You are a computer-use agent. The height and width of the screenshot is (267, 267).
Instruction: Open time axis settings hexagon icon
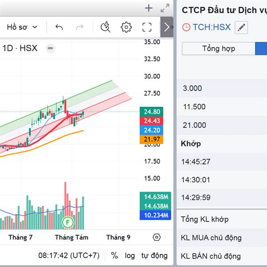tap(157, 237)
